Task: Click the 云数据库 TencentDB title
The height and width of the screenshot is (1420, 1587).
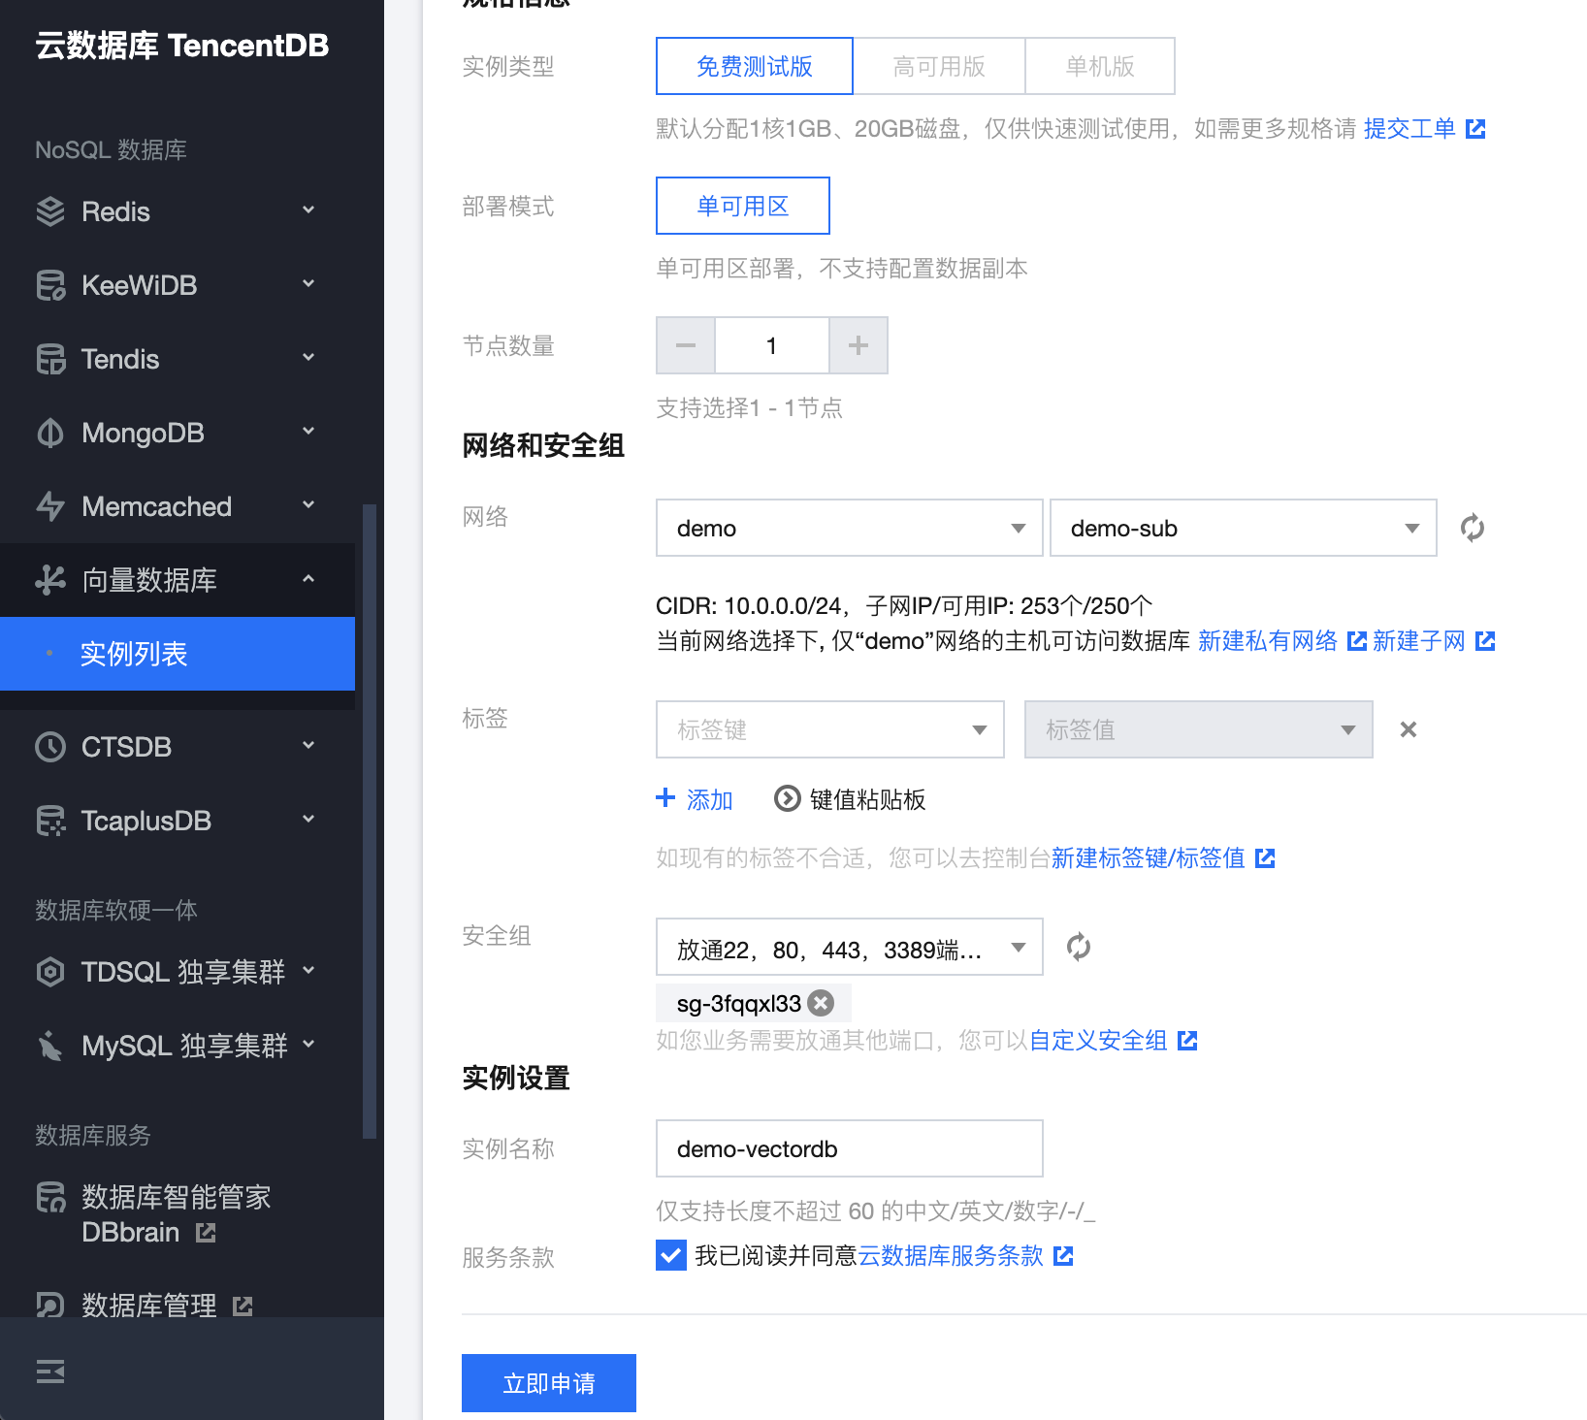Action: pyautogui.click(x=182, y=46)
